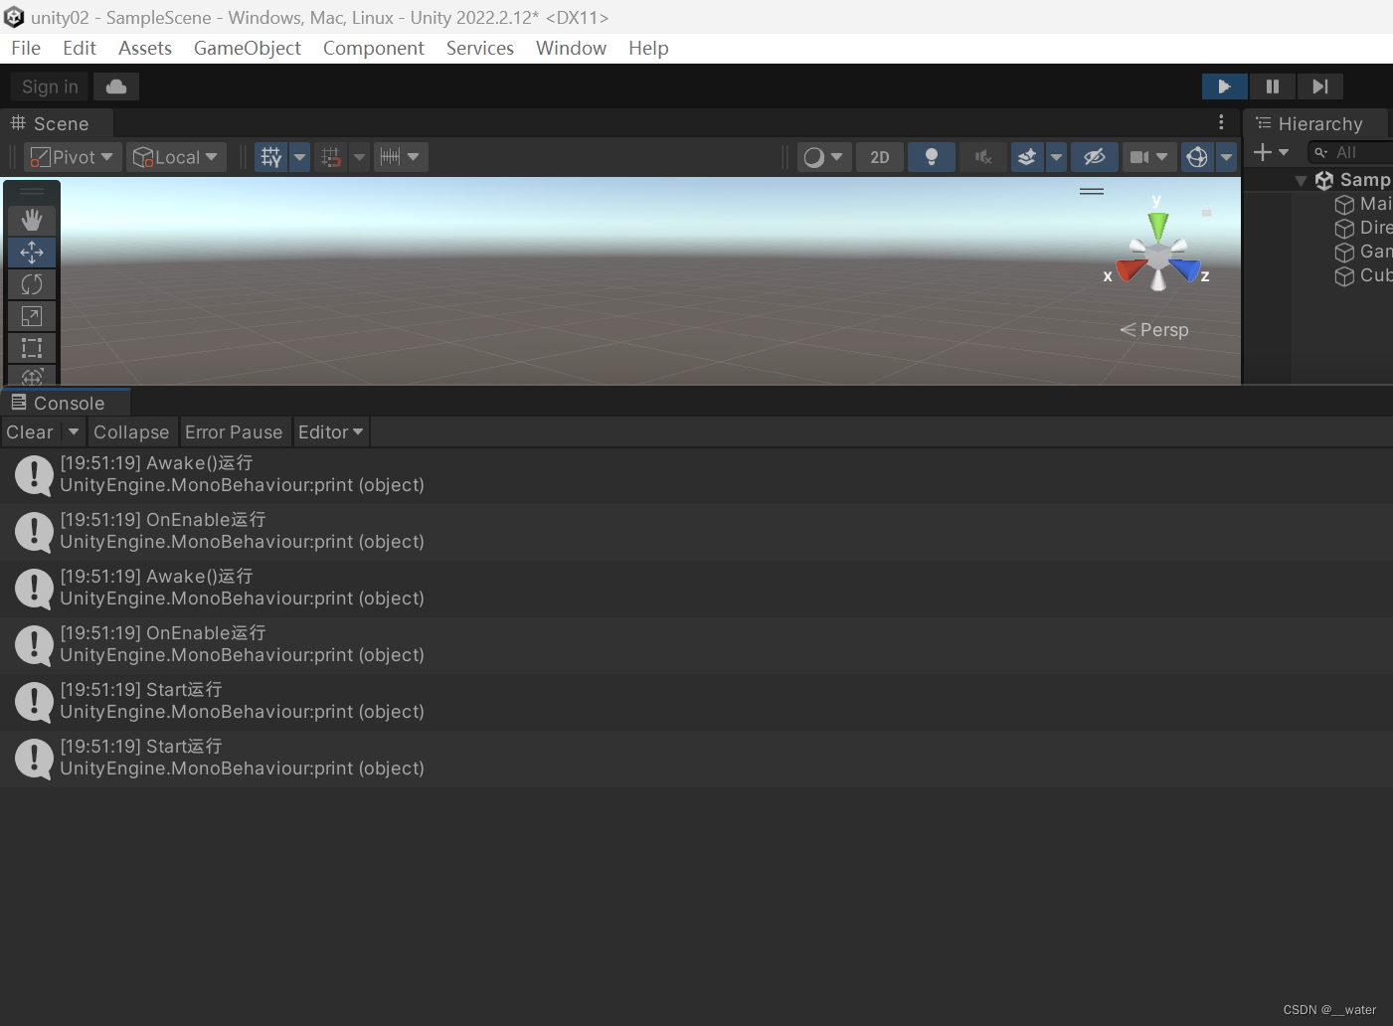Click the Clear button in the Console
The image size is (1393, 1026).
pos(29,431)
